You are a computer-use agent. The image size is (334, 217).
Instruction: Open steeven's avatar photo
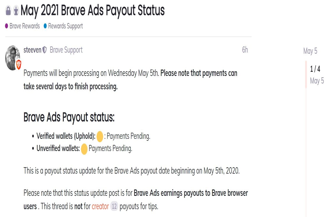(13, 58)
